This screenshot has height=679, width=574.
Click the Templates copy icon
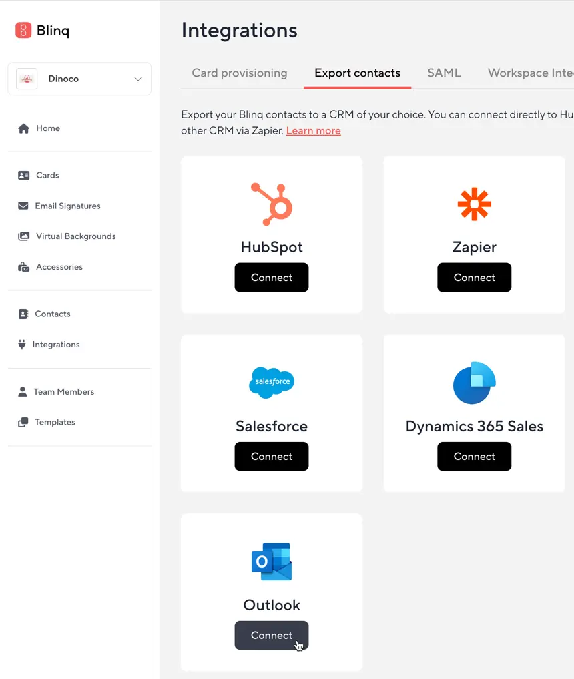point(23,422)
